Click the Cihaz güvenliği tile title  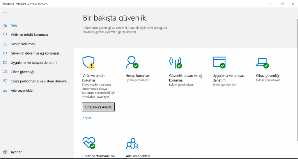(268, 76)
